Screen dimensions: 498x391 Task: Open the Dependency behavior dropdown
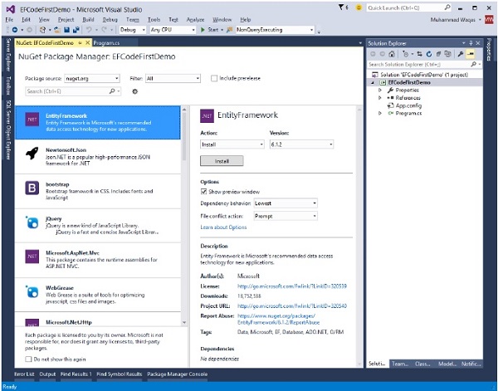click(x=286, y=203)
